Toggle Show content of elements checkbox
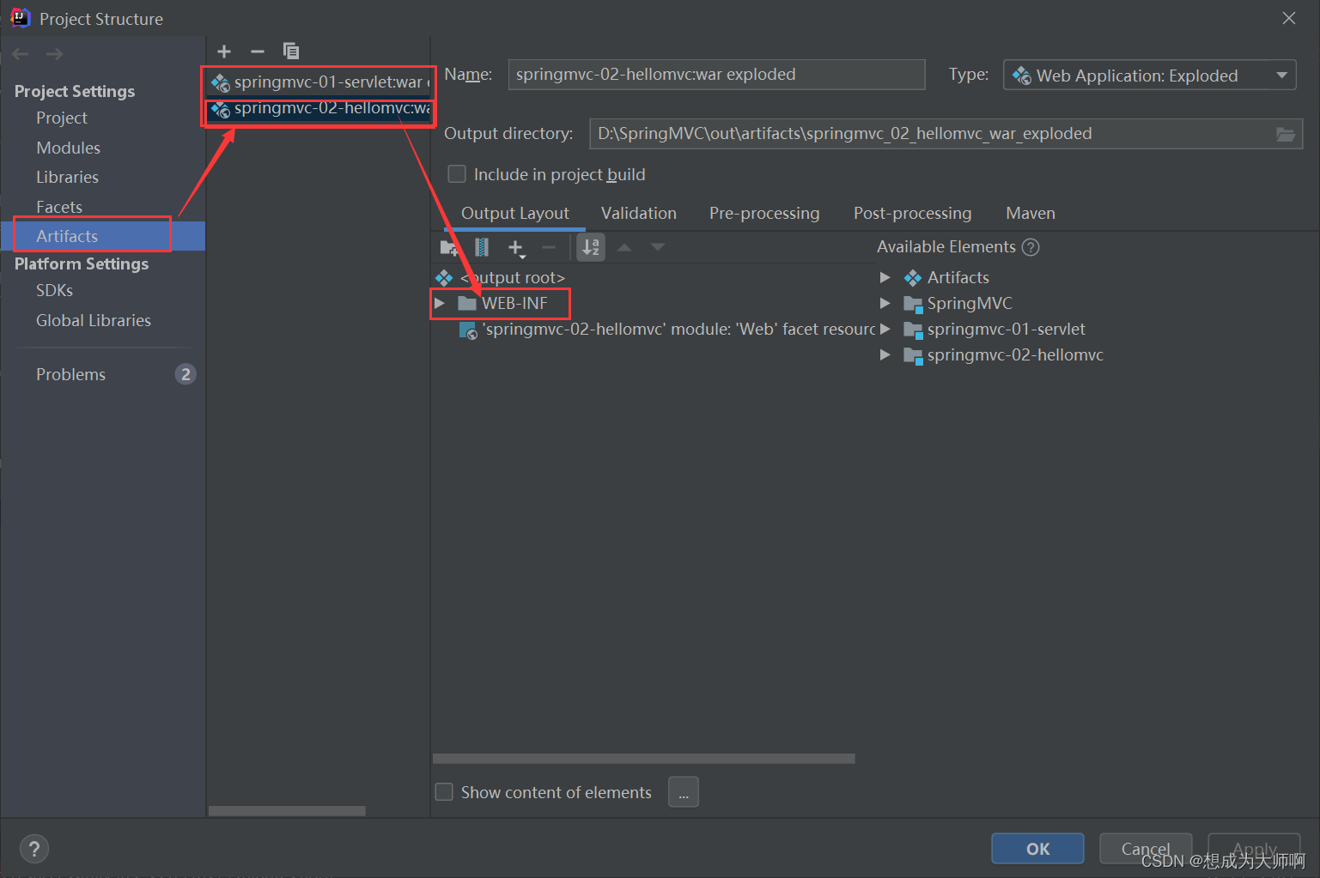The height and width of the screenshot is (878, 1320). coord(444,791)
